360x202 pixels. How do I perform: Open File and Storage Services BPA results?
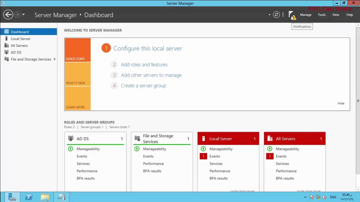pos(152,171)
